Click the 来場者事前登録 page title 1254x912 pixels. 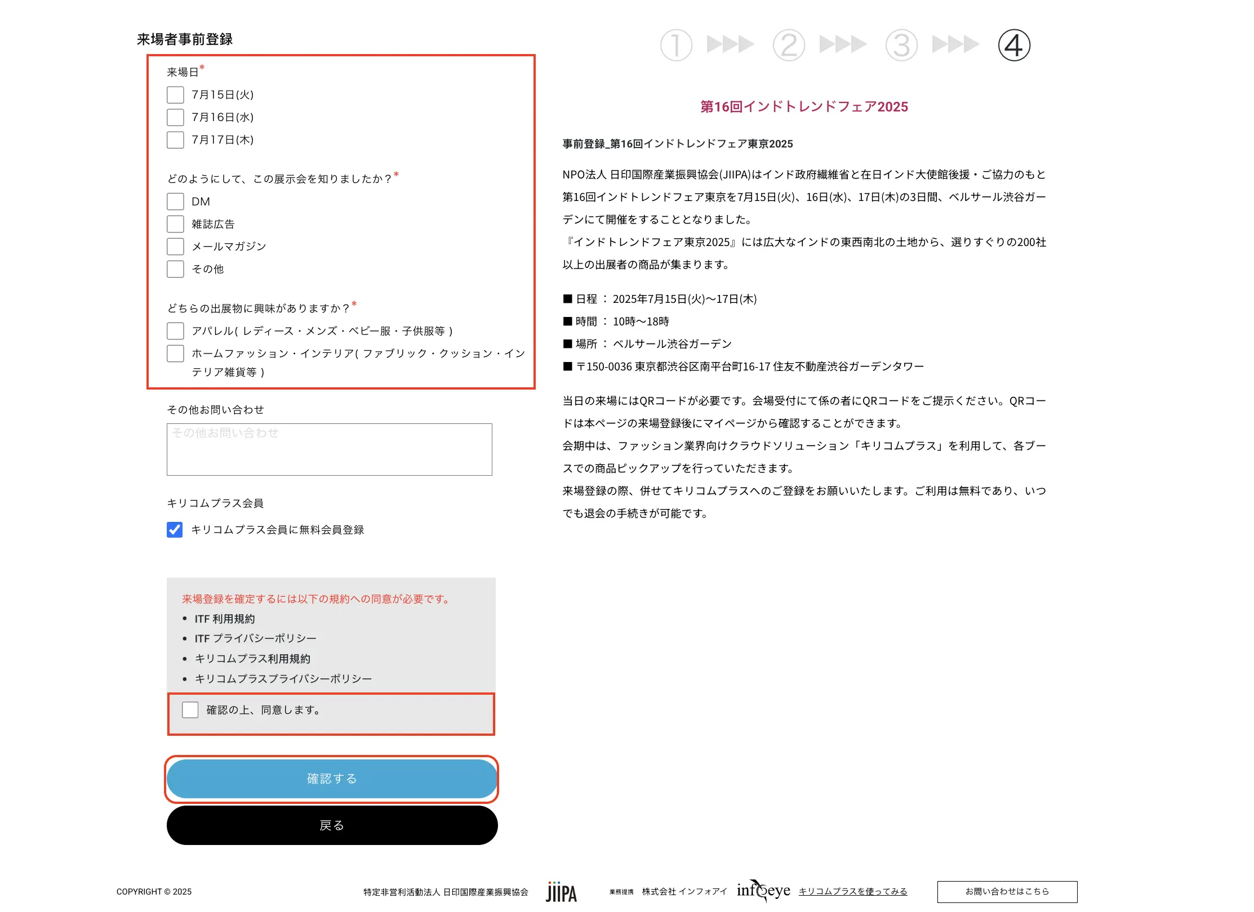coord(185,39)
